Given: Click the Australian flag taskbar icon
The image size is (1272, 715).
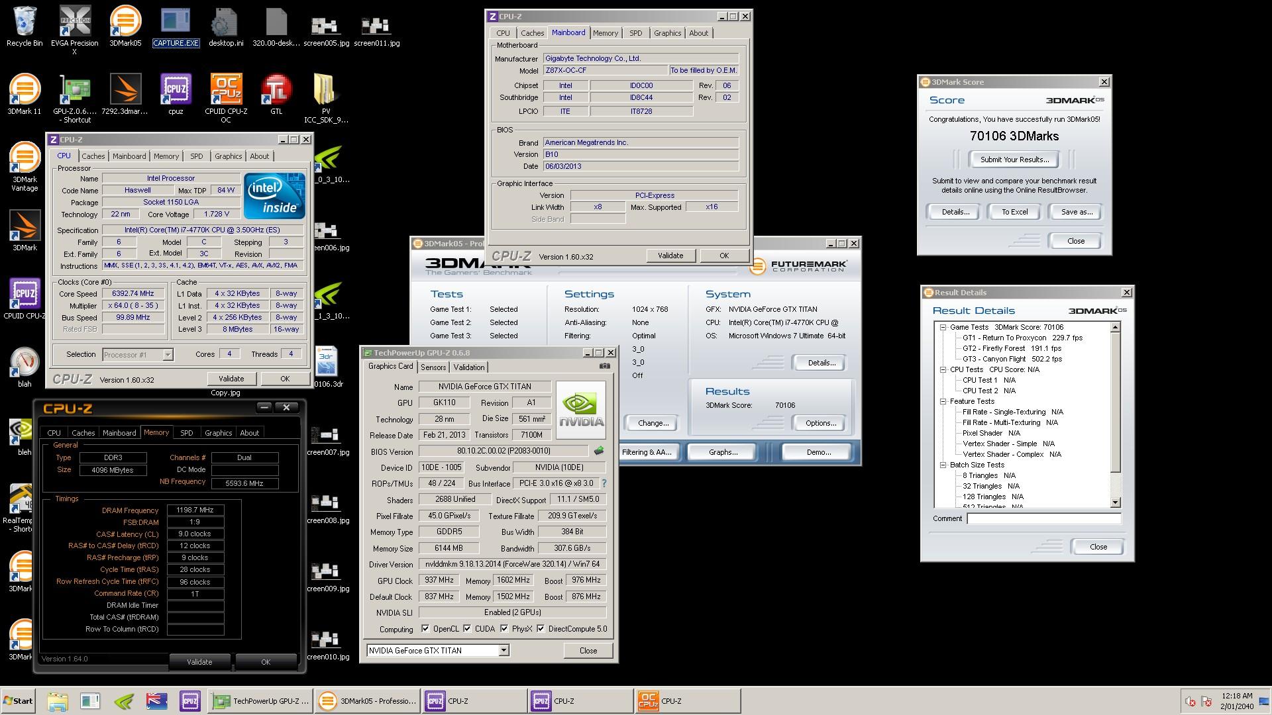Looking at the screenshot, I should [157, 701].
